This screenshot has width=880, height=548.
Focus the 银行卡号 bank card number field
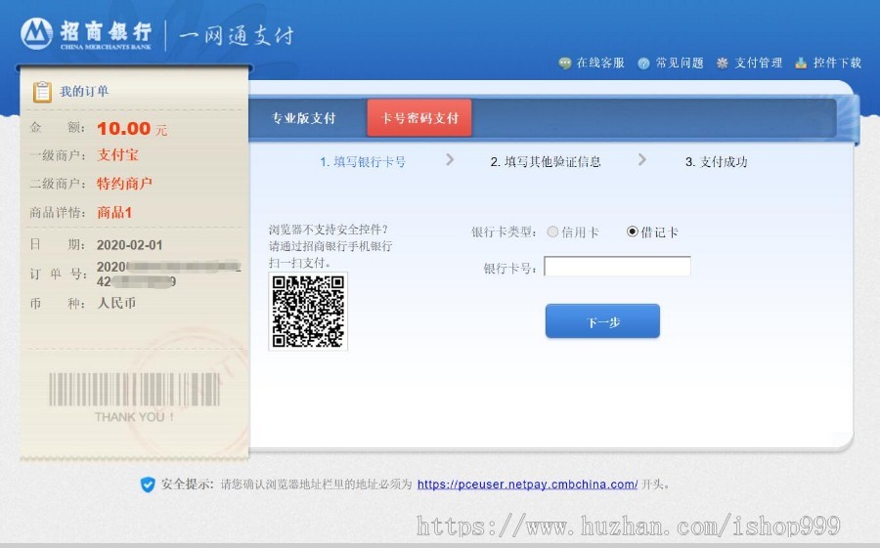(x=617, y=266)
